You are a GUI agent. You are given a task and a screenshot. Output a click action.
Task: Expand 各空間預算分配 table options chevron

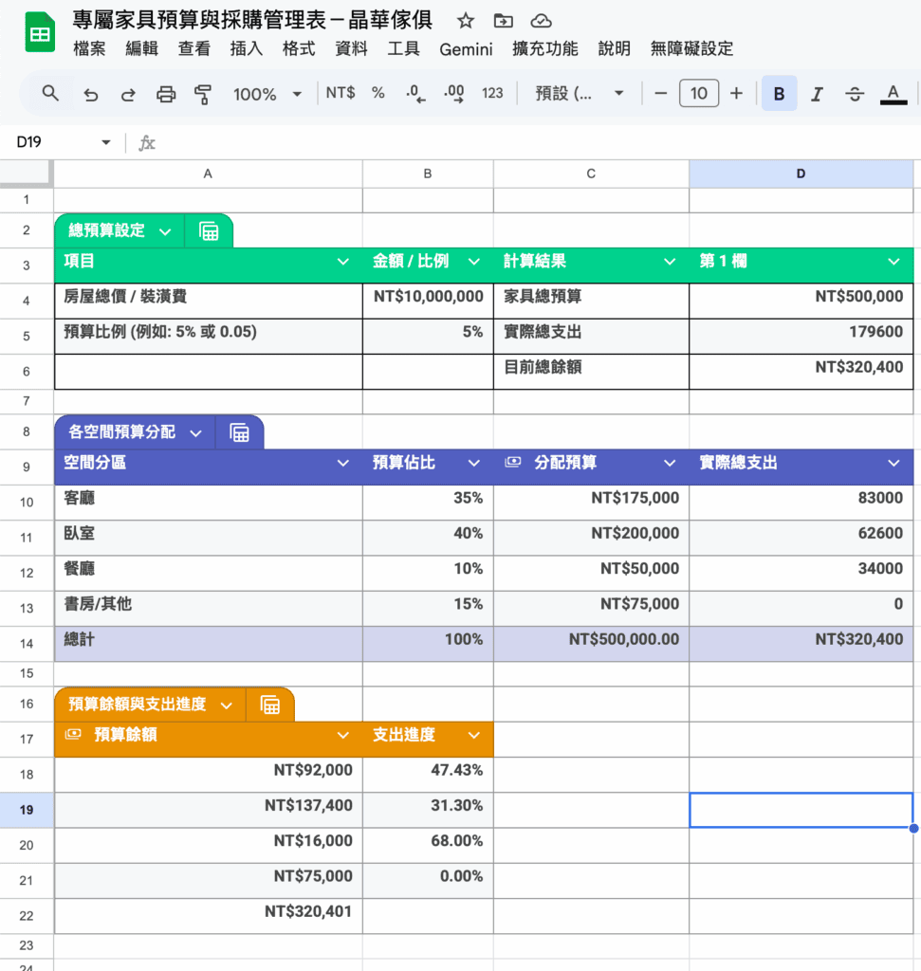click(x=195, y=432)
